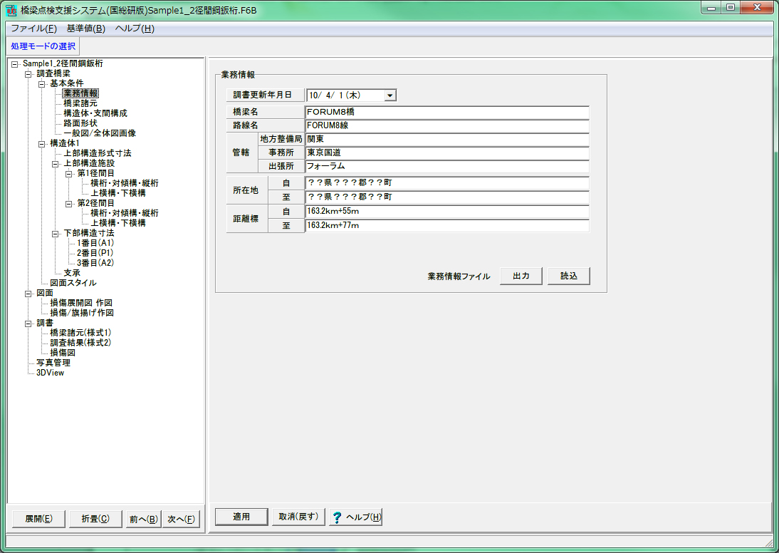Select 損傷図 tree item
The image size is (779, 553).
click(63, 353)
